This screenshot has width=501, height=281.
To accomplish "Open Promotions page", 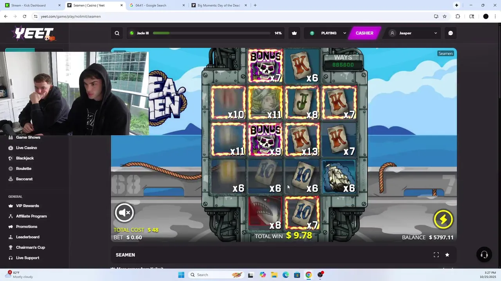I will click(x=27, y=227).
